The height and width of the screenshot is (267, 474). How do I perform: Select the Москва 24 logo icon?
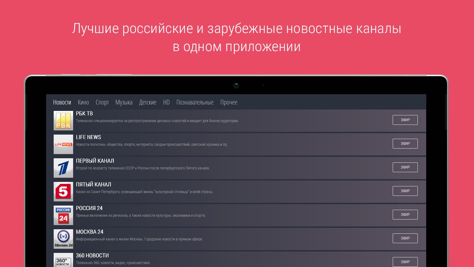pyautogui.click(x=63, y=238)
